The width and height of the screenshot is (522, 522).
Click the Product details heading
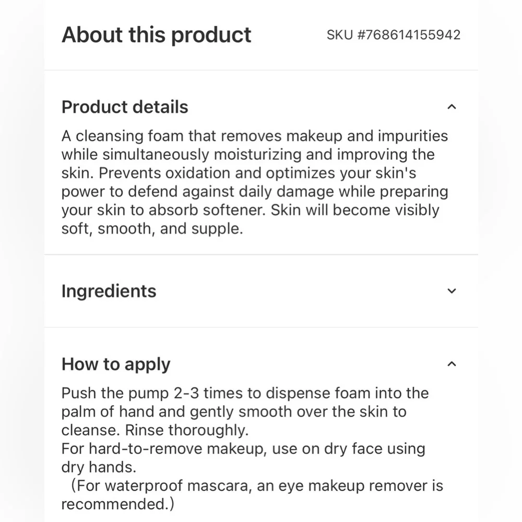point(125,107)
